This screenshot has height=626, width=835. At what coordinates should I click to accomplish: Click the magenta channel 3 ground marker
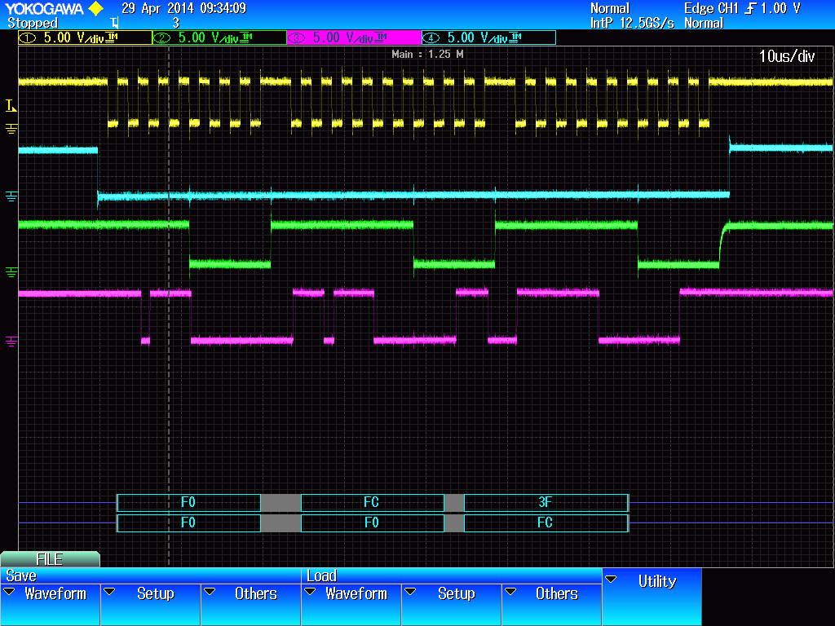click(x=11, y=341)
